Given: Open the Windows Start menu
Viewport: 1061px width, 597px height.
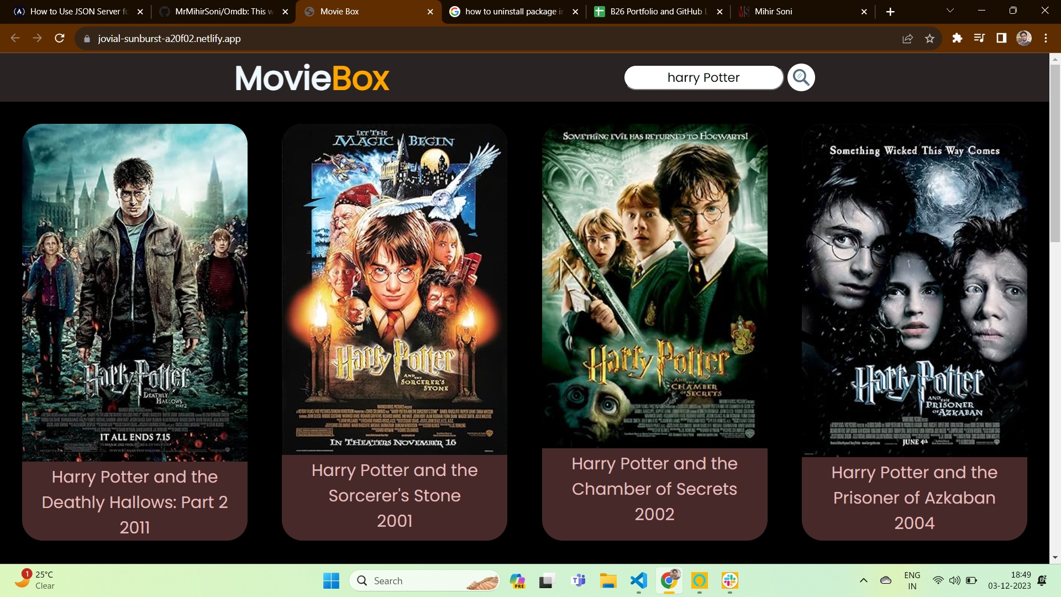Looking at the screenshot, I should pos(331,581).
